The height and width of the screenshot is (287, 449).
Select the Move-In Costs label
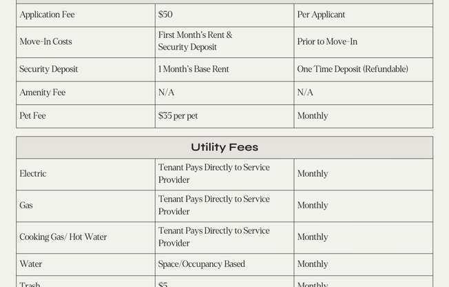[45, 41]
